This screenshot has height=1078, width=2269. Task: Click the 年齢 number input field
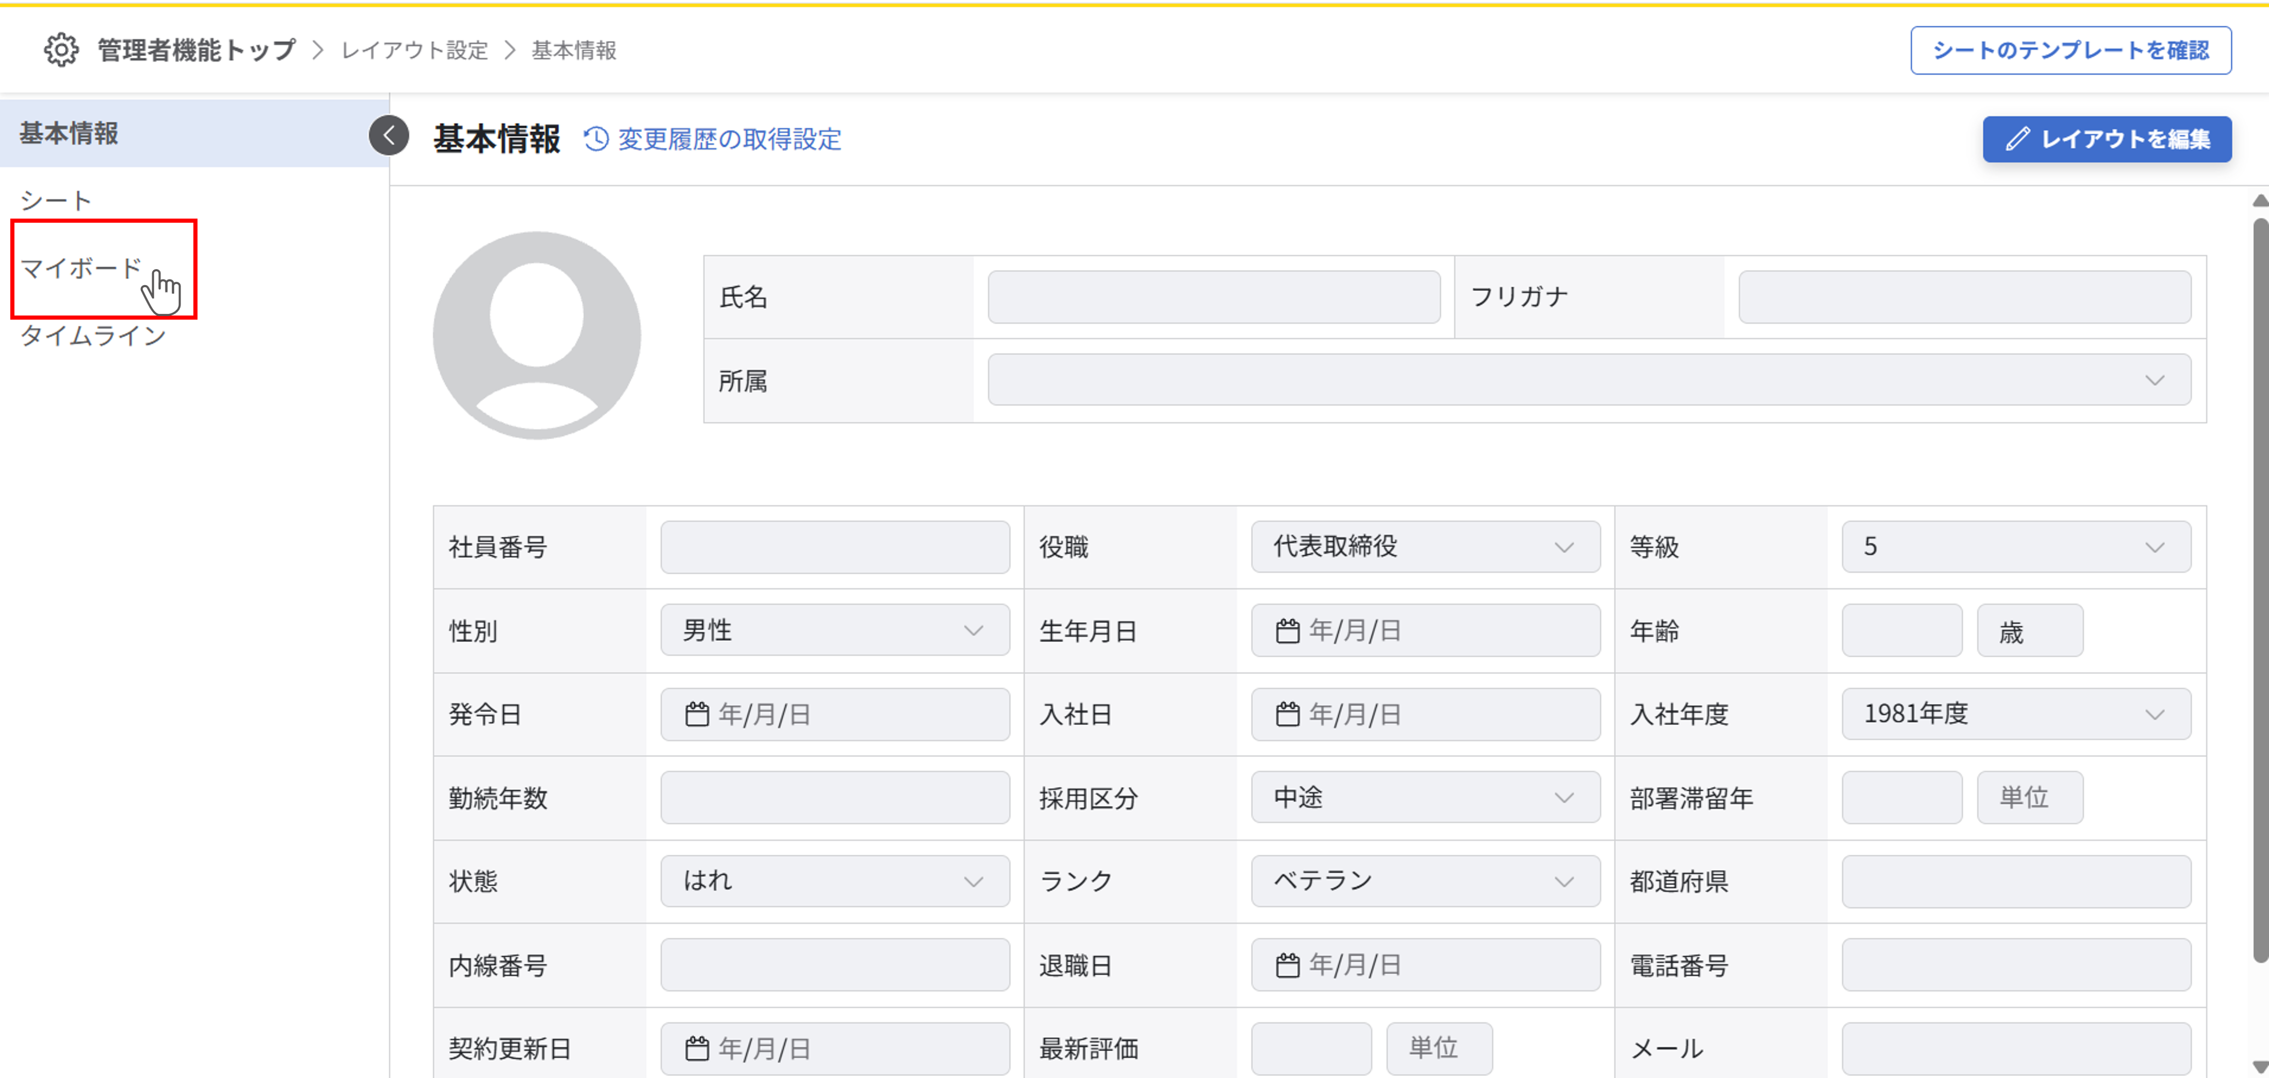[x=1902, y=629]
